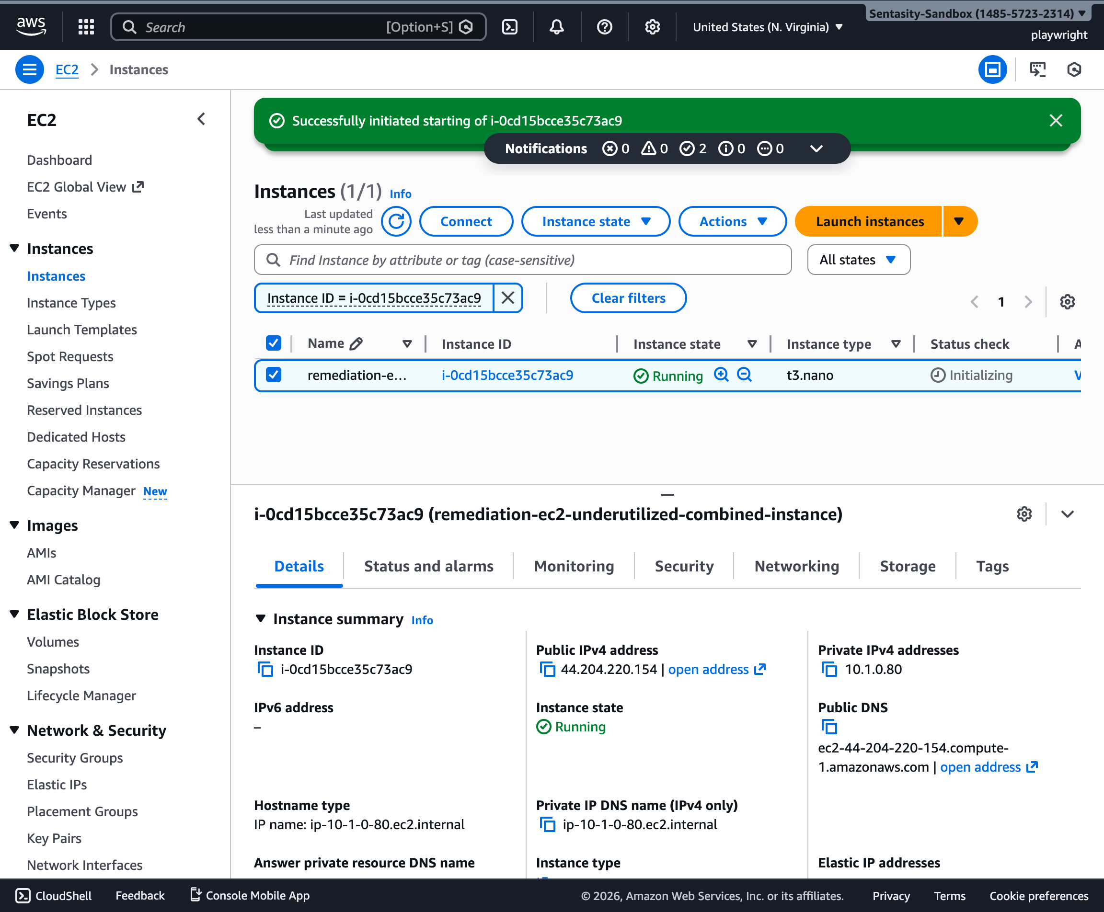Open the Actions dropdown

[732, 221]
